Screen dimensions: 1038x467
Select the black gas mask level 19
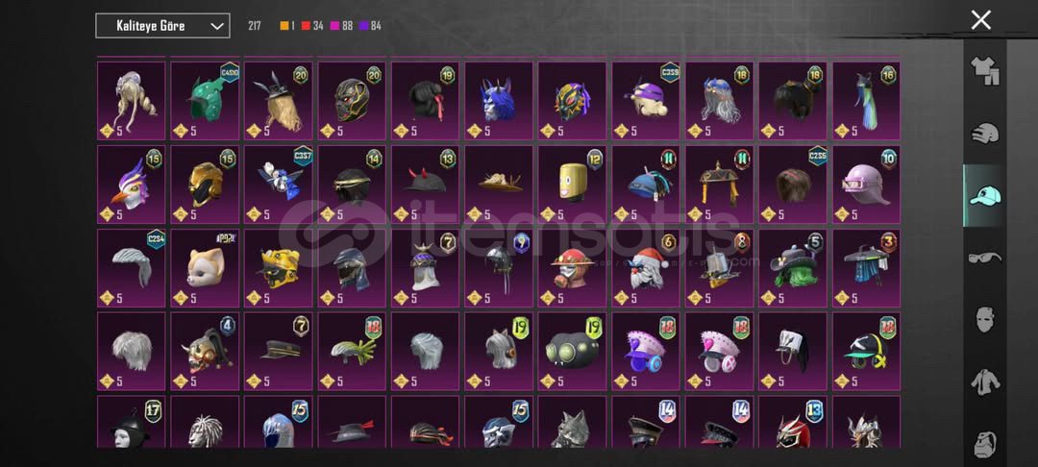572,352
